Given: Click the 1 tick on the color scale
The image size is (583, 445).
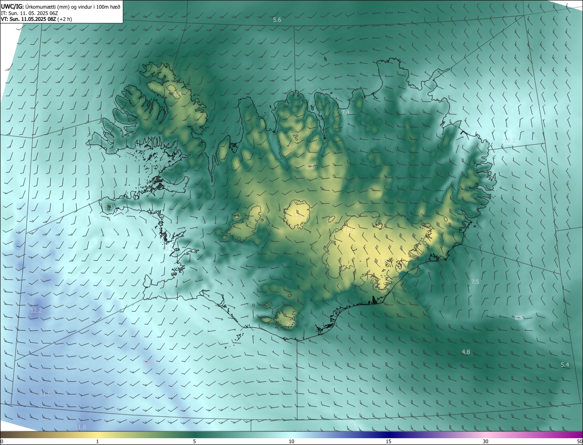Looking at the screenshot, I should point(97,441).
